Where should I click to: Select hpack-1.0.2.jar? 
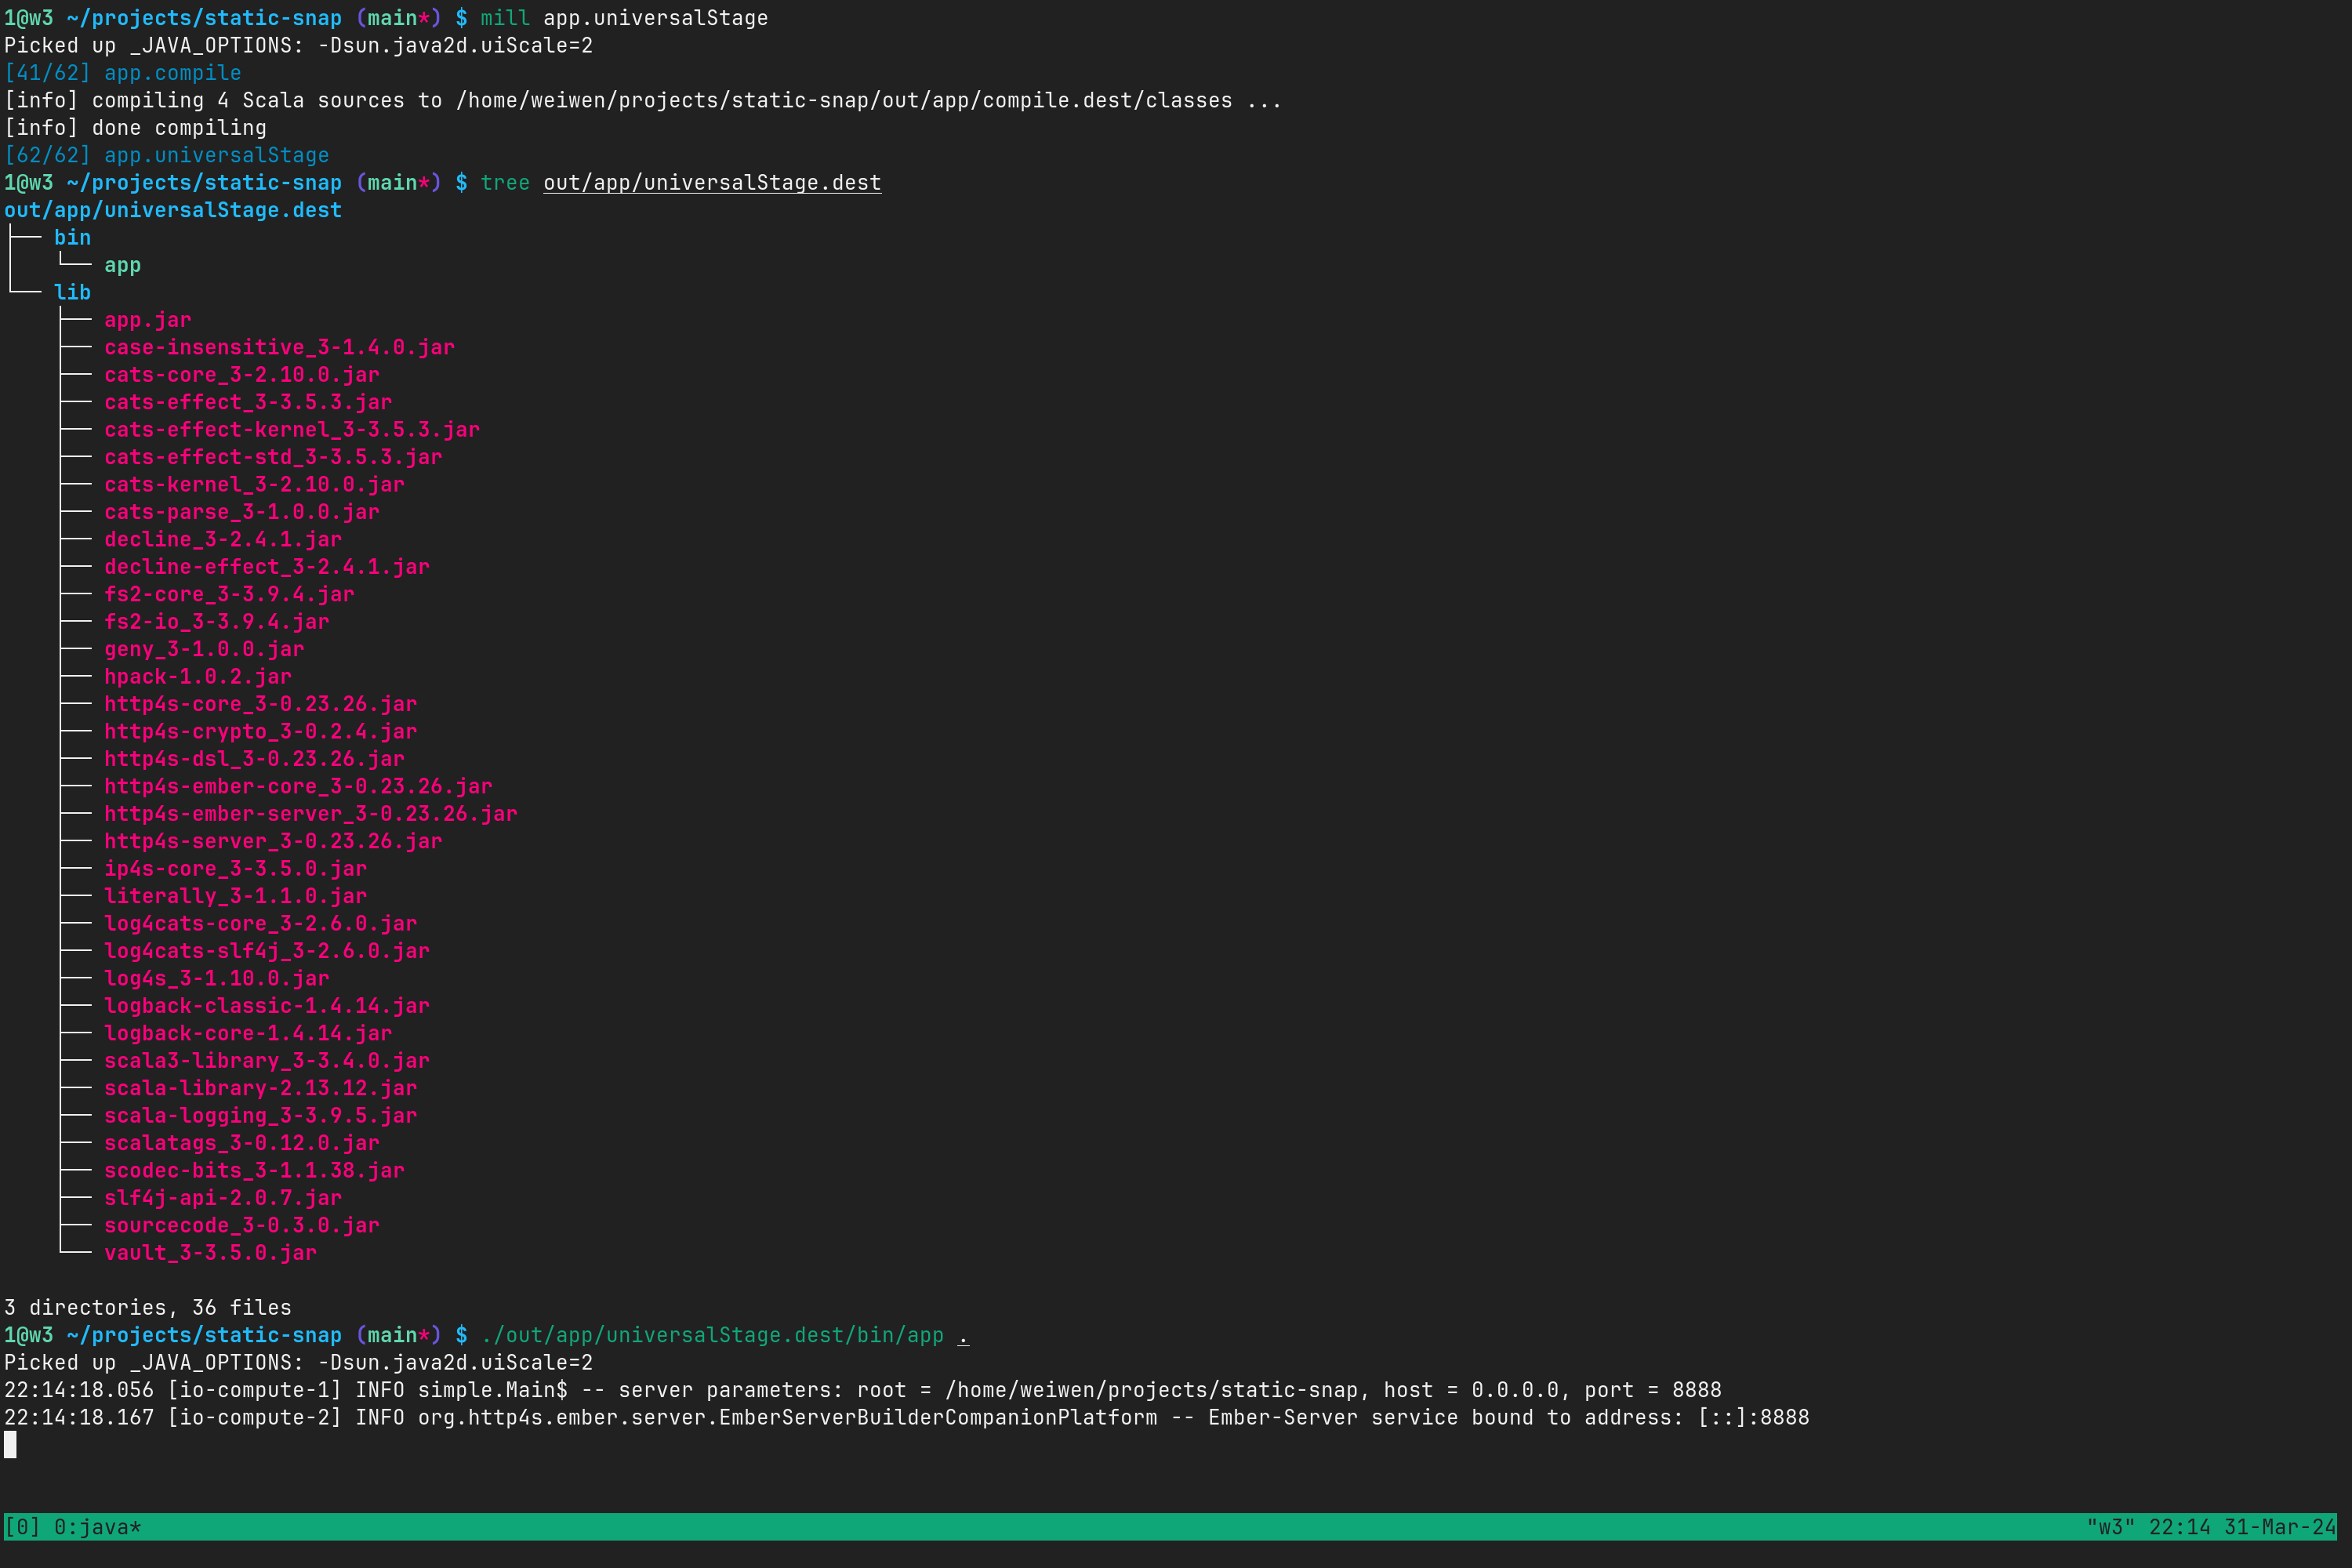[198, 677]
